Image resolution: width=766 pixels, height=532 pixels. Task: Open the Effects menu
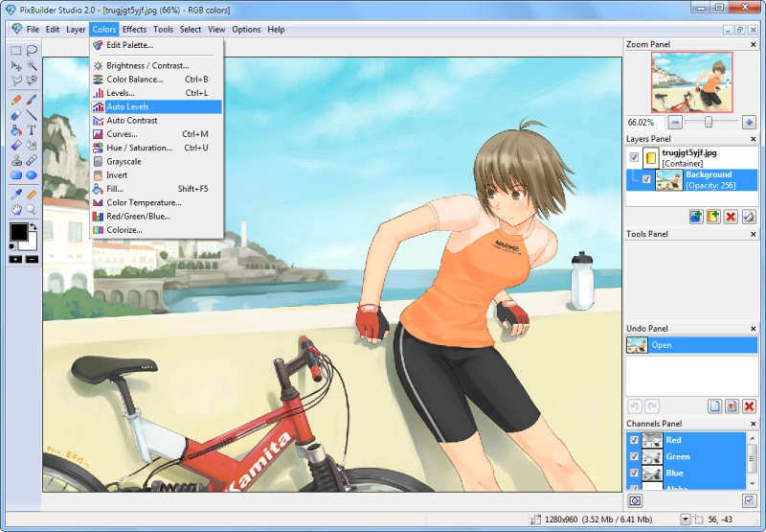tap(134, 30)
